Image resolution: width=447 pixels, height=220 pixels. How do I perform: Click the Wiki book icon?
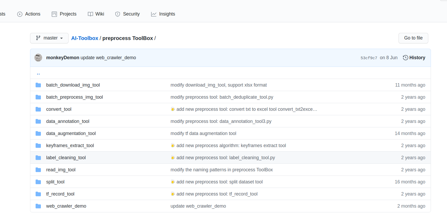(90, 14)
